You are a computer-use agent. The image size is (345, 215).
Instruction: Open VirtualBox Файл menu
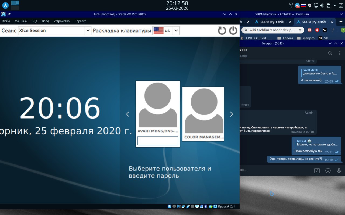coord(6,21)
